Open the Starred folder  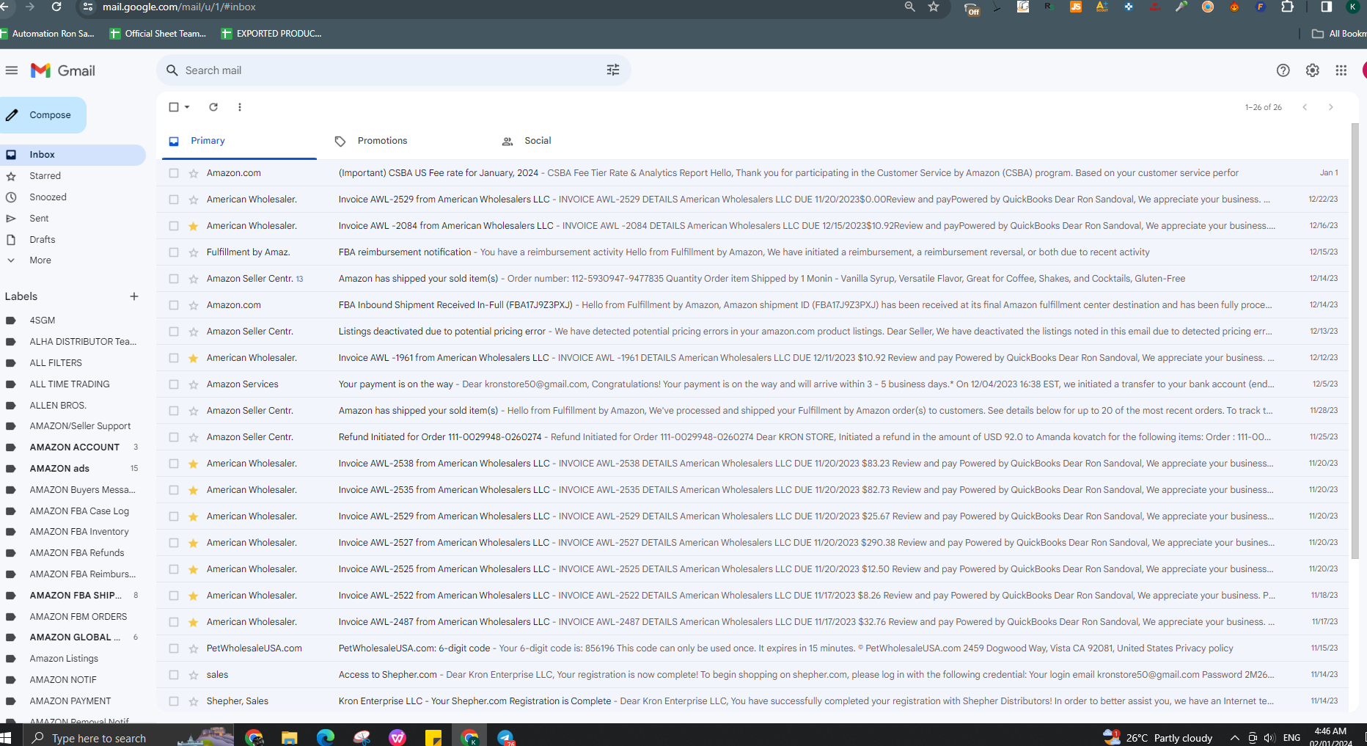(x=45, y=176)
